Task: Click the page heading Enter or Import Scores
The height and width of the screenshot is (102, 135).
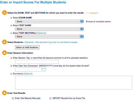Action: [33, 2]
